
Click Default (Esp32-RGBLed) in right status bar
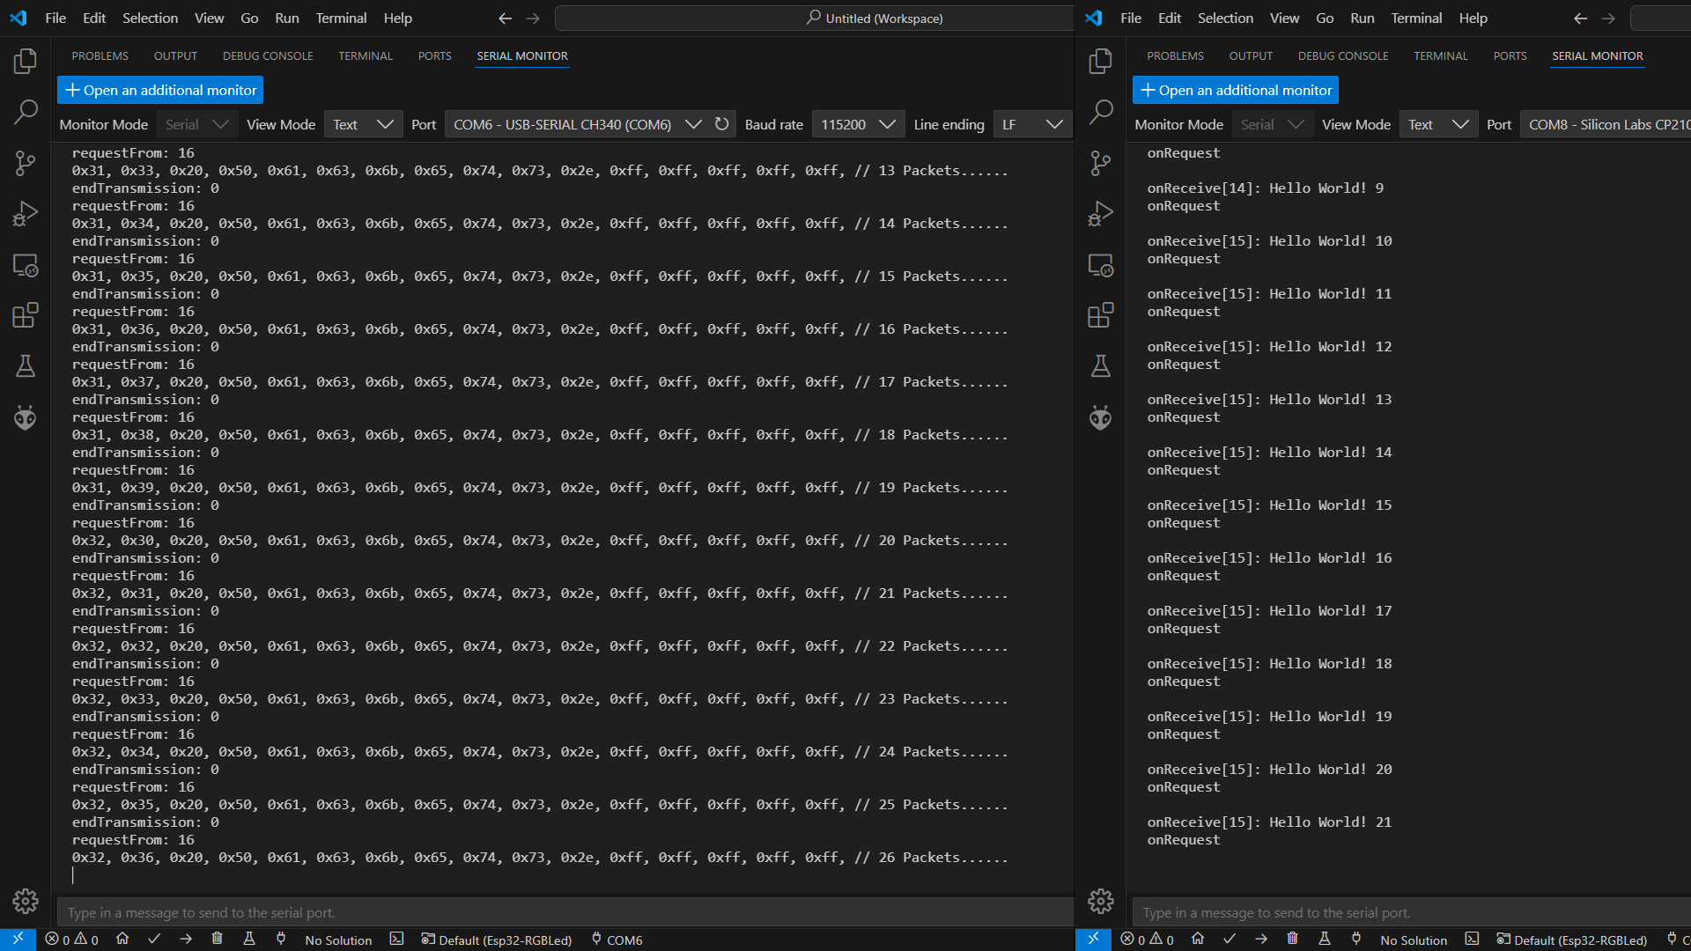(x=1572, y=940)
